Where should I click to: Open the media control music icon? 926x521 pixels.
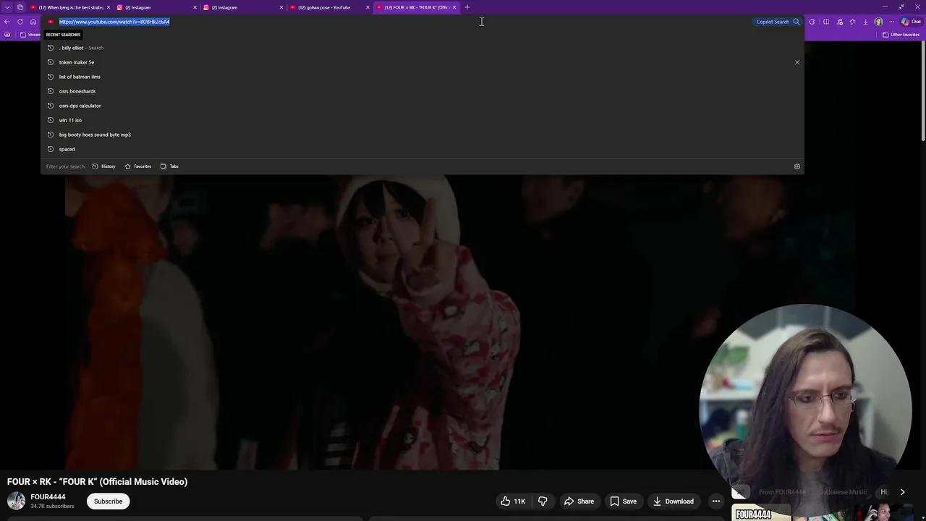840,22
